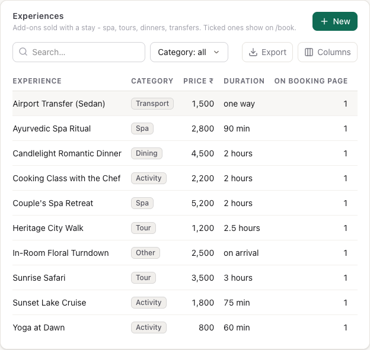Click price 1,500 for Airport Transfer
The image size is (370, 350).
tap(203, 104)
